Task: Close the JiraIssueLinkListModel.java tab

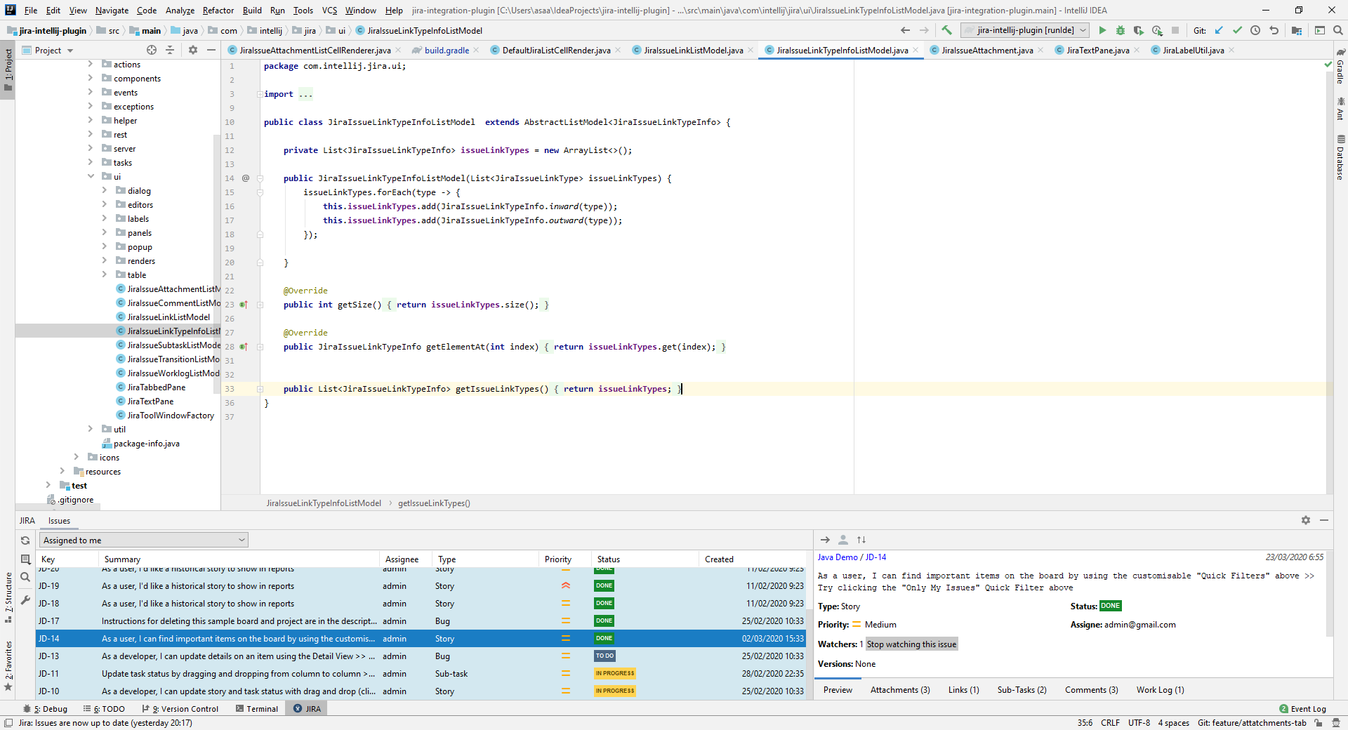Action: 751,50
